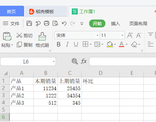The height and width of the screenshot is (122, 156).
Task: Select cell with value 345
Action: point(70,103)
